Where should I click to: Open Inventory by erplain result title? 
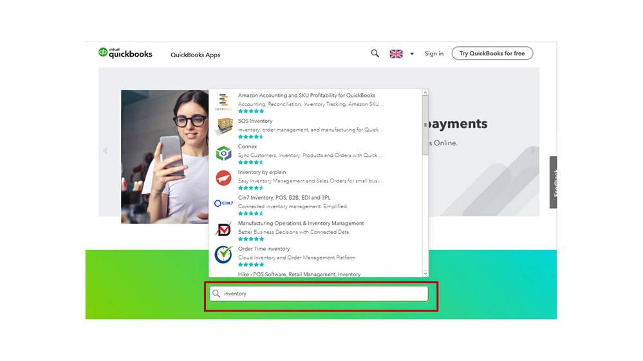coord(261,172)
